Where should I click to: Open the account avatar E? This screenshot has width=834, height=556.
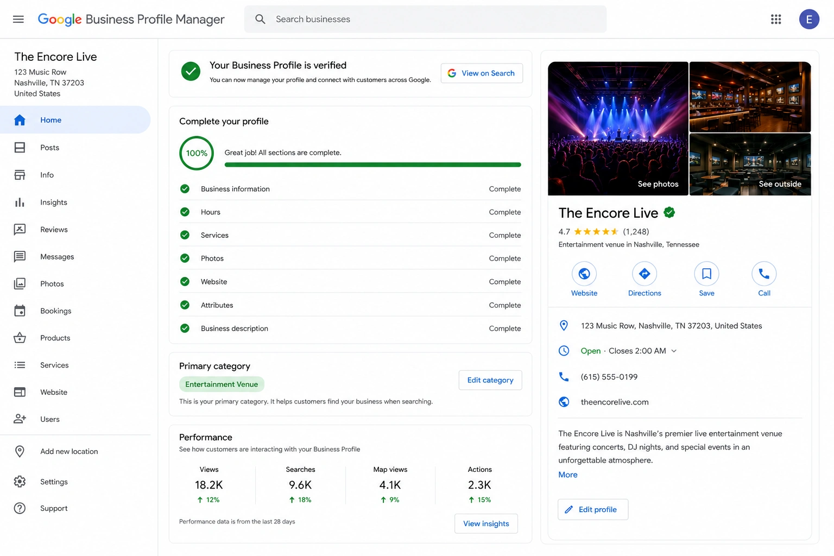click(809, 19)
